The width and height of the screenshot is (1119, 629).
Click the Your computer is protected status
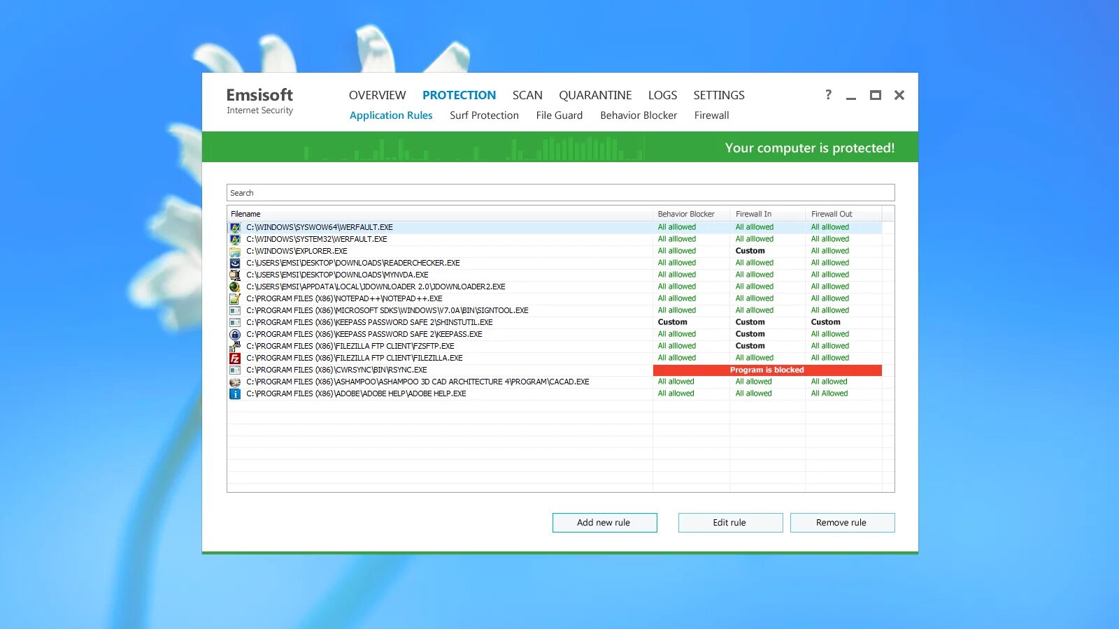click(x=810, y=148)
